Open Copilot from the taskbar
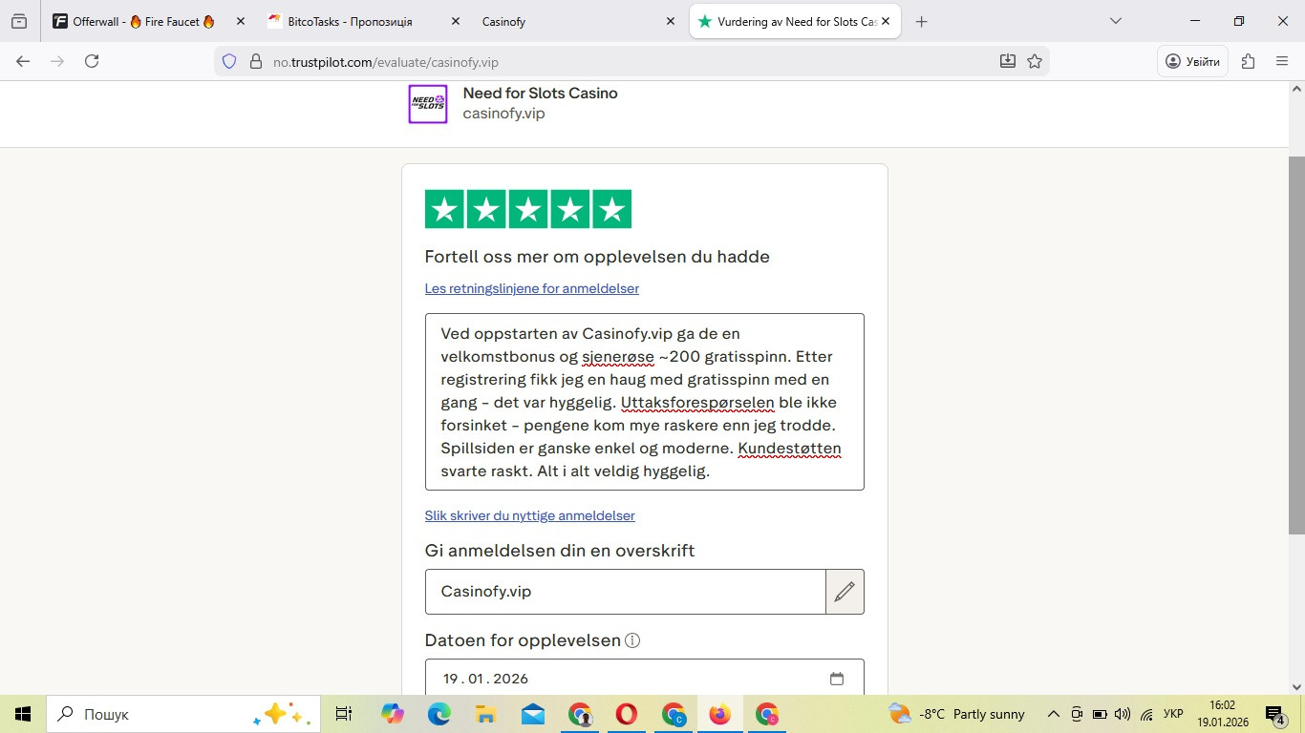The image size is (1305, 733). pos(392,714)
